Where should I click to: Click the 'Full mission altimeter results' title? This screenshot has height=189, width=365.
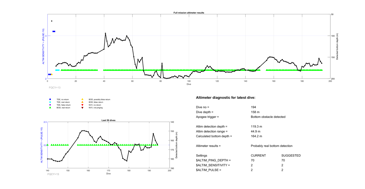pos(189,13)
